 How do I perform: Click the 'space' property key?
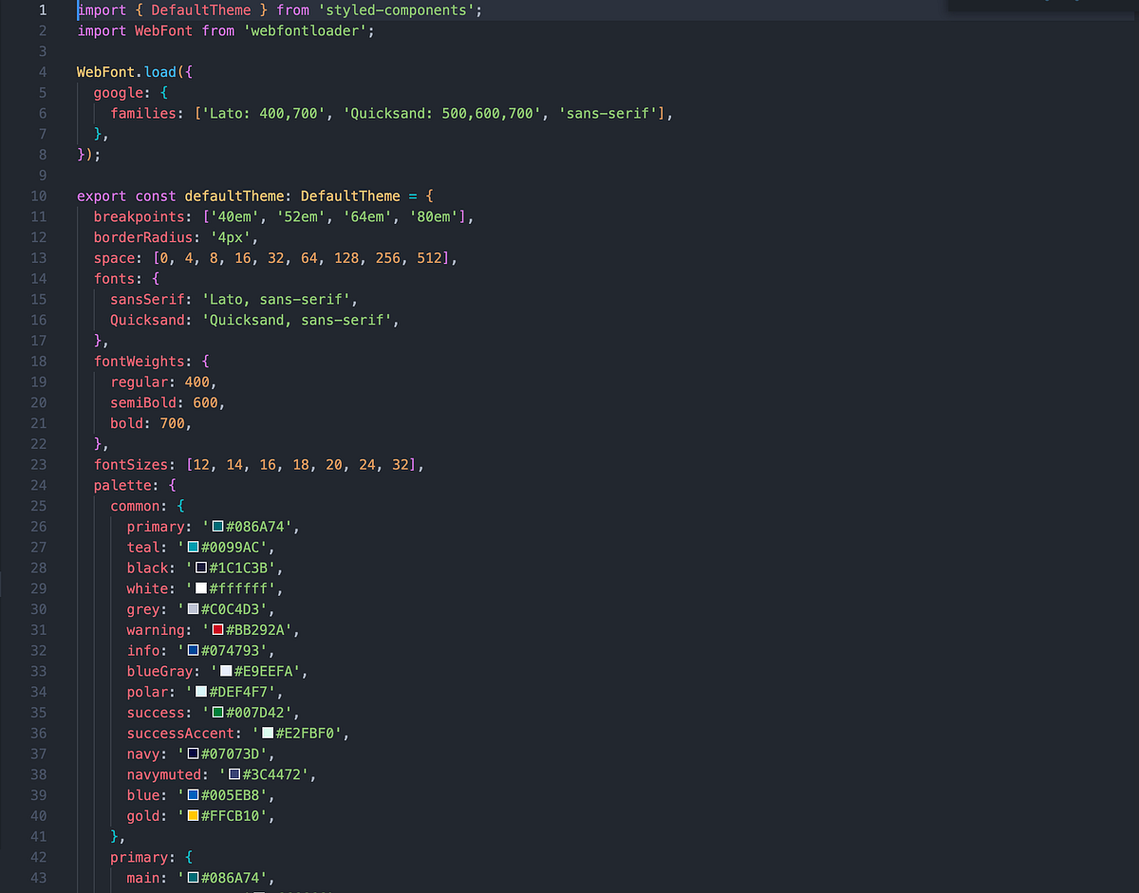[x=114, y=258]
